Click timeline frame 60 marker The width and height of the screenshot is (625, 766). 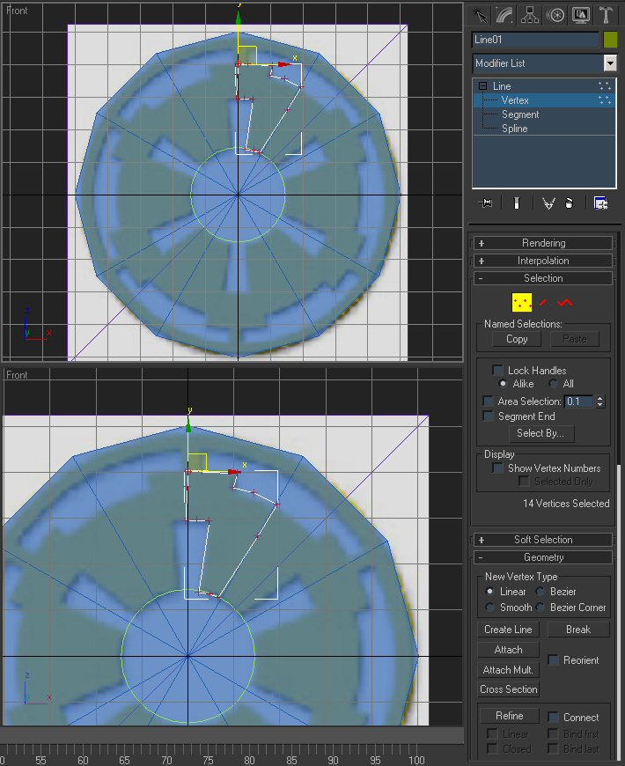[83, 760]
